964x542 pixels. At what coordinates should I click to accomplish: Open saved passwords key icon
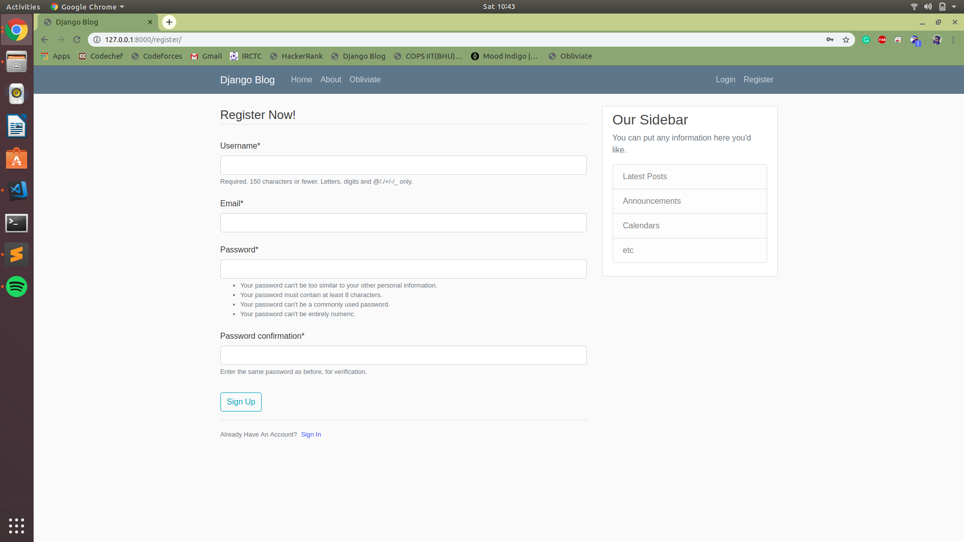click(x=830, y=40)
